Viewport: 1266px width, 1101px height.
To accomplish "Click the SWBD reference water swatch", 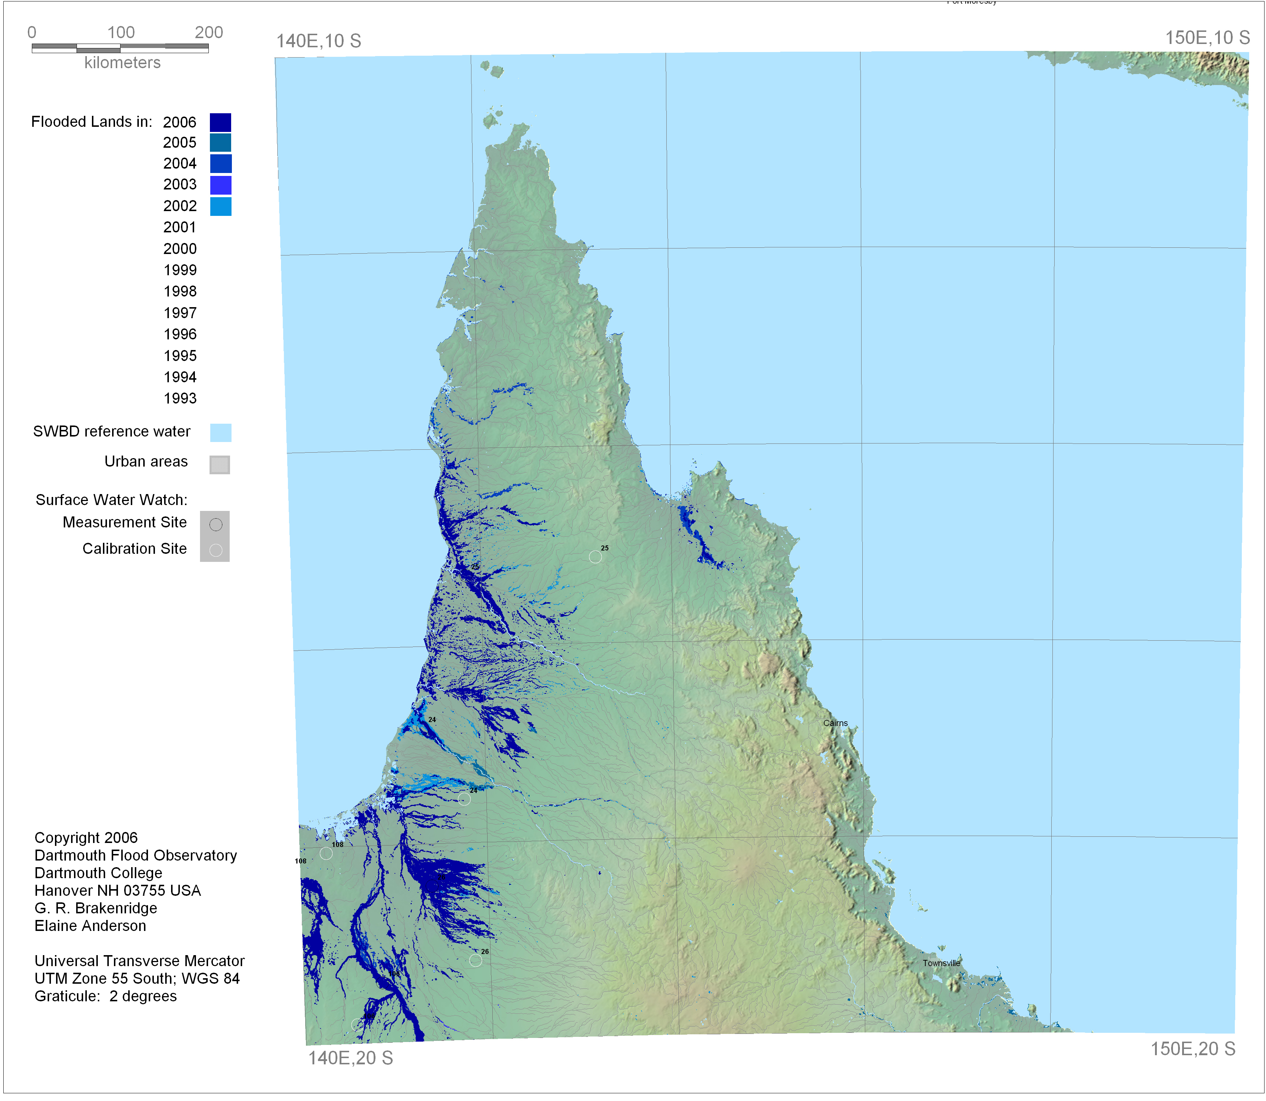I will [221, 432].
